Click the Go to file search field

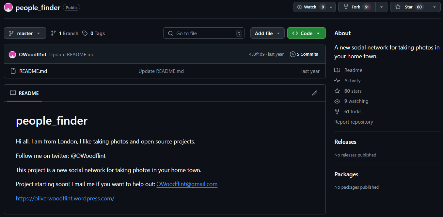(204, 33)
